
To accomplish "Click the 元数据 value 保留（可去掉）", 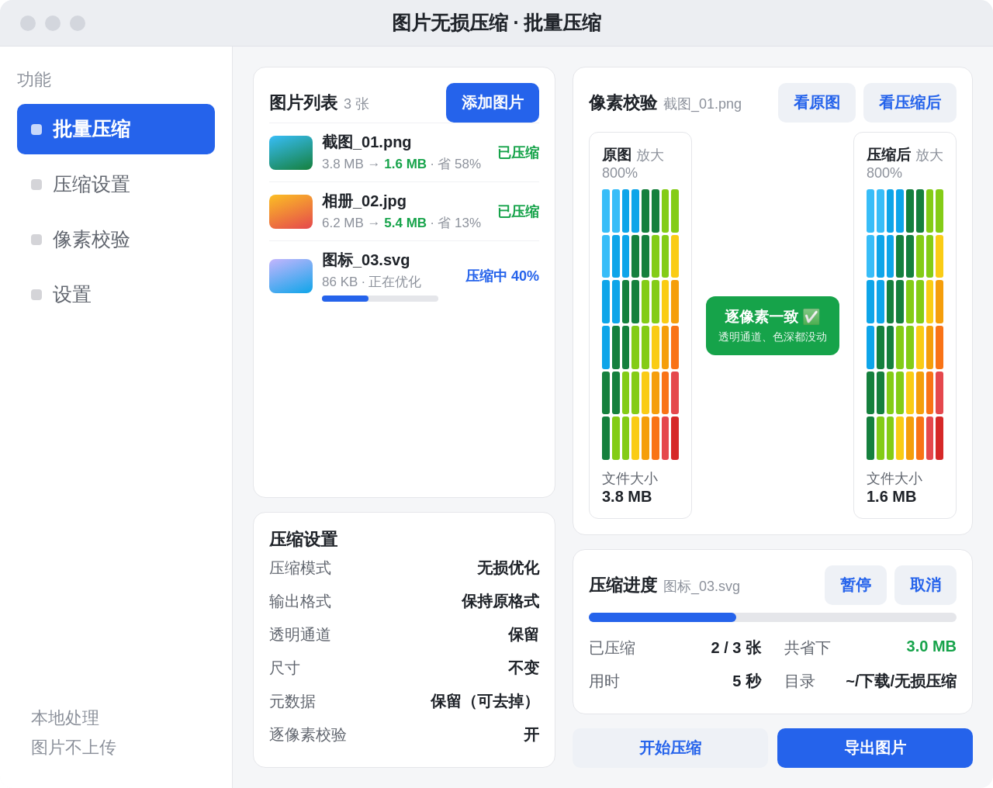I will click(485, 701).
